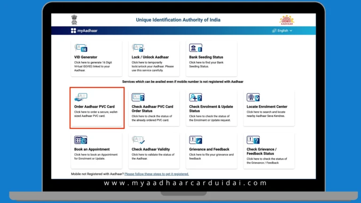The width and height of the screenshot is (361, 203).
Task: Click 'Mobile not Registered with Aadhaar?' text
Action: [x=97, y=174]
